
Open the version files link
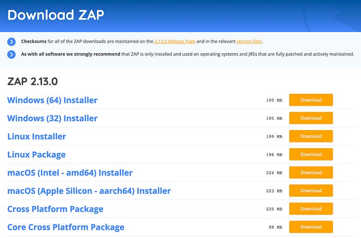pyautogui.click(x=249, y=41)
